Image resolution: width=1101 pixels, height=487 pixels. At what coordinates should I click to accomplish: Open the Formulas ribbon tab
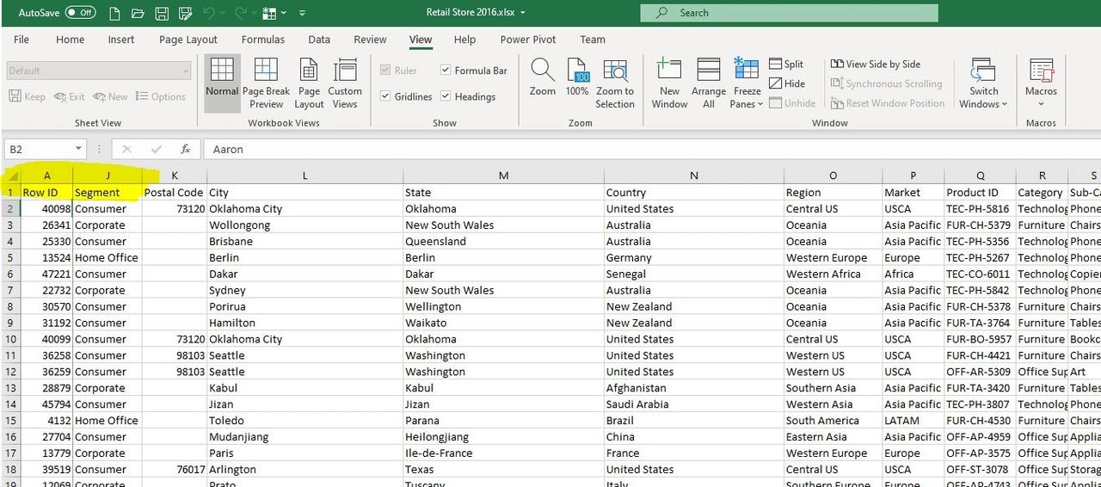click(x=262, y=40)
